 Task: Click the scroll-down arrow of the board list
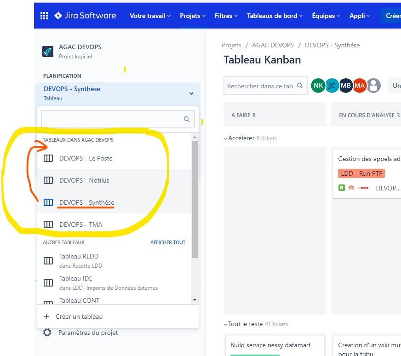[x=195, y=300]
